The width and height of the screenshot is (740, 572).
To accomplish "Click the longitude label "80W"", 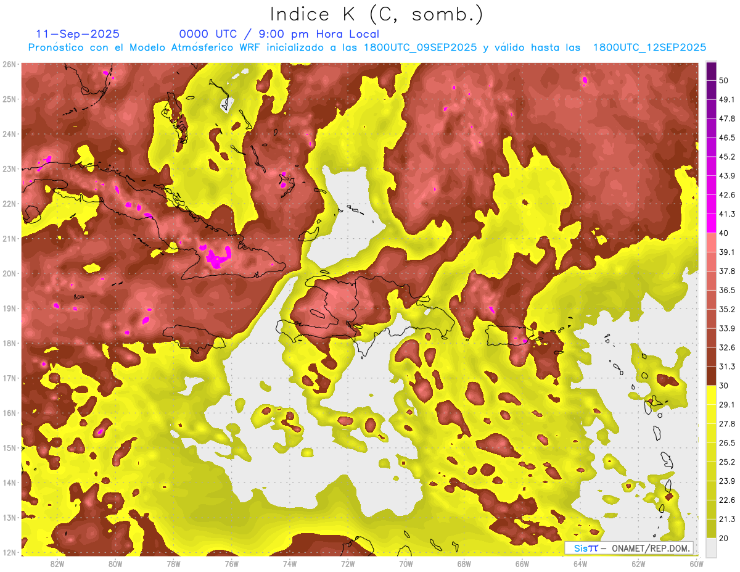I will pyautogui.click(x=115, y=563).
